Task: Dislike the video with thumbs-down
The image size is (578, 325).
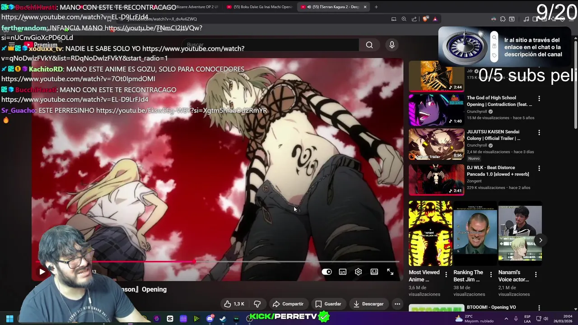Action: [x=257, y=304]
